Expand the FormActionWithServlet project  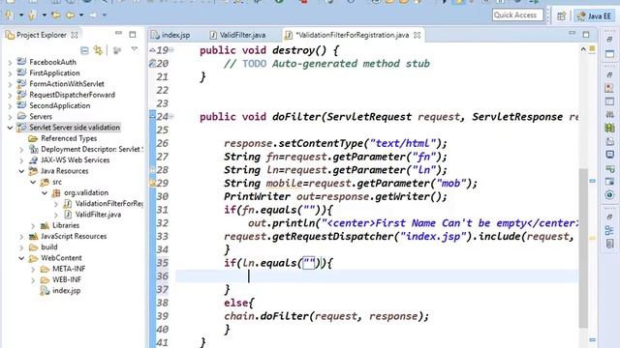pos(10,84)
